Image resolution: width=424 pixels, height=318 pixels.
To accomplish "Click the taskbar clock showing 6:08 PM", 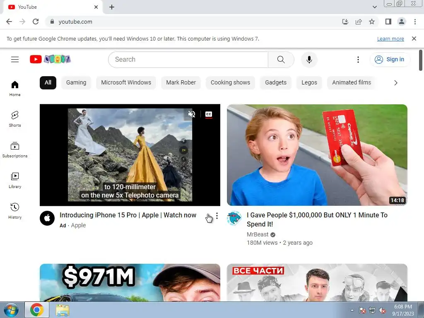I will [x=403, y=310].
